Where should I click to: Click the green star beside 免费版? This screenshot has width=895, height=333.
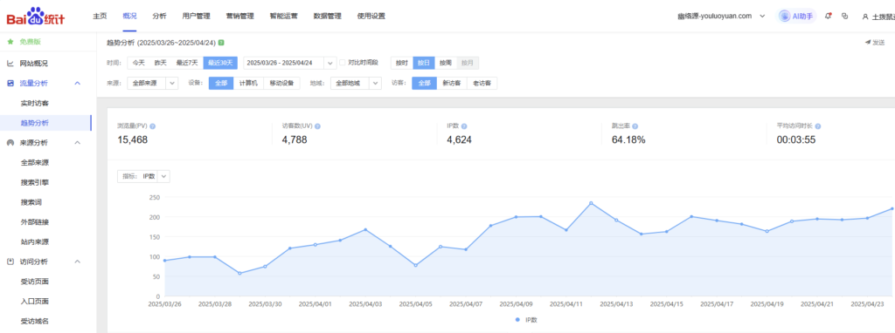10,42
